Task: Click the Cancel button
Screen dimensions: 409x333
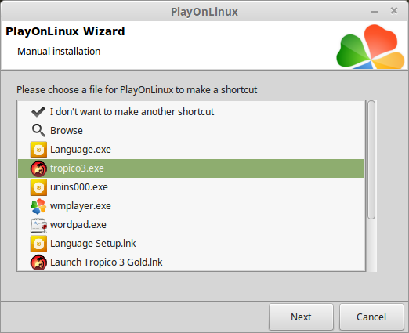Action: click(371, 317)
